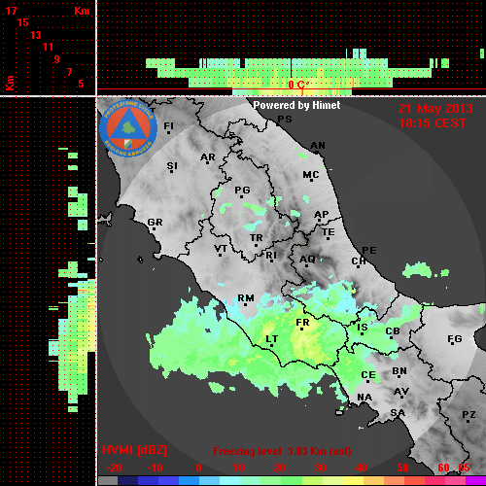
Task: Click the vertical 'Km' axis label
Action: pos(10,83)
